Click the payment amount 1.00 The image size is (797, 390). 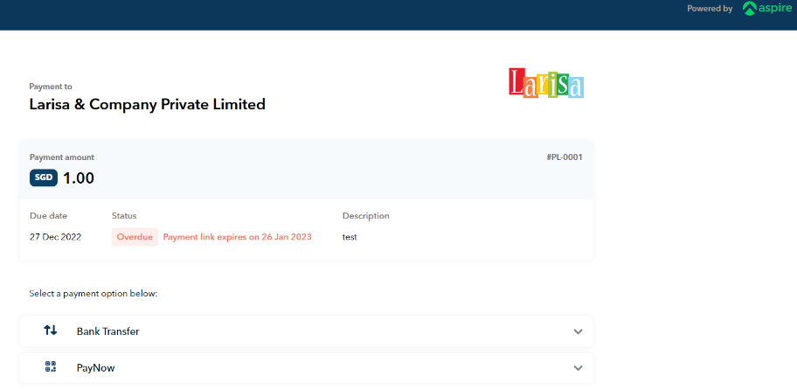click(79, 178)
